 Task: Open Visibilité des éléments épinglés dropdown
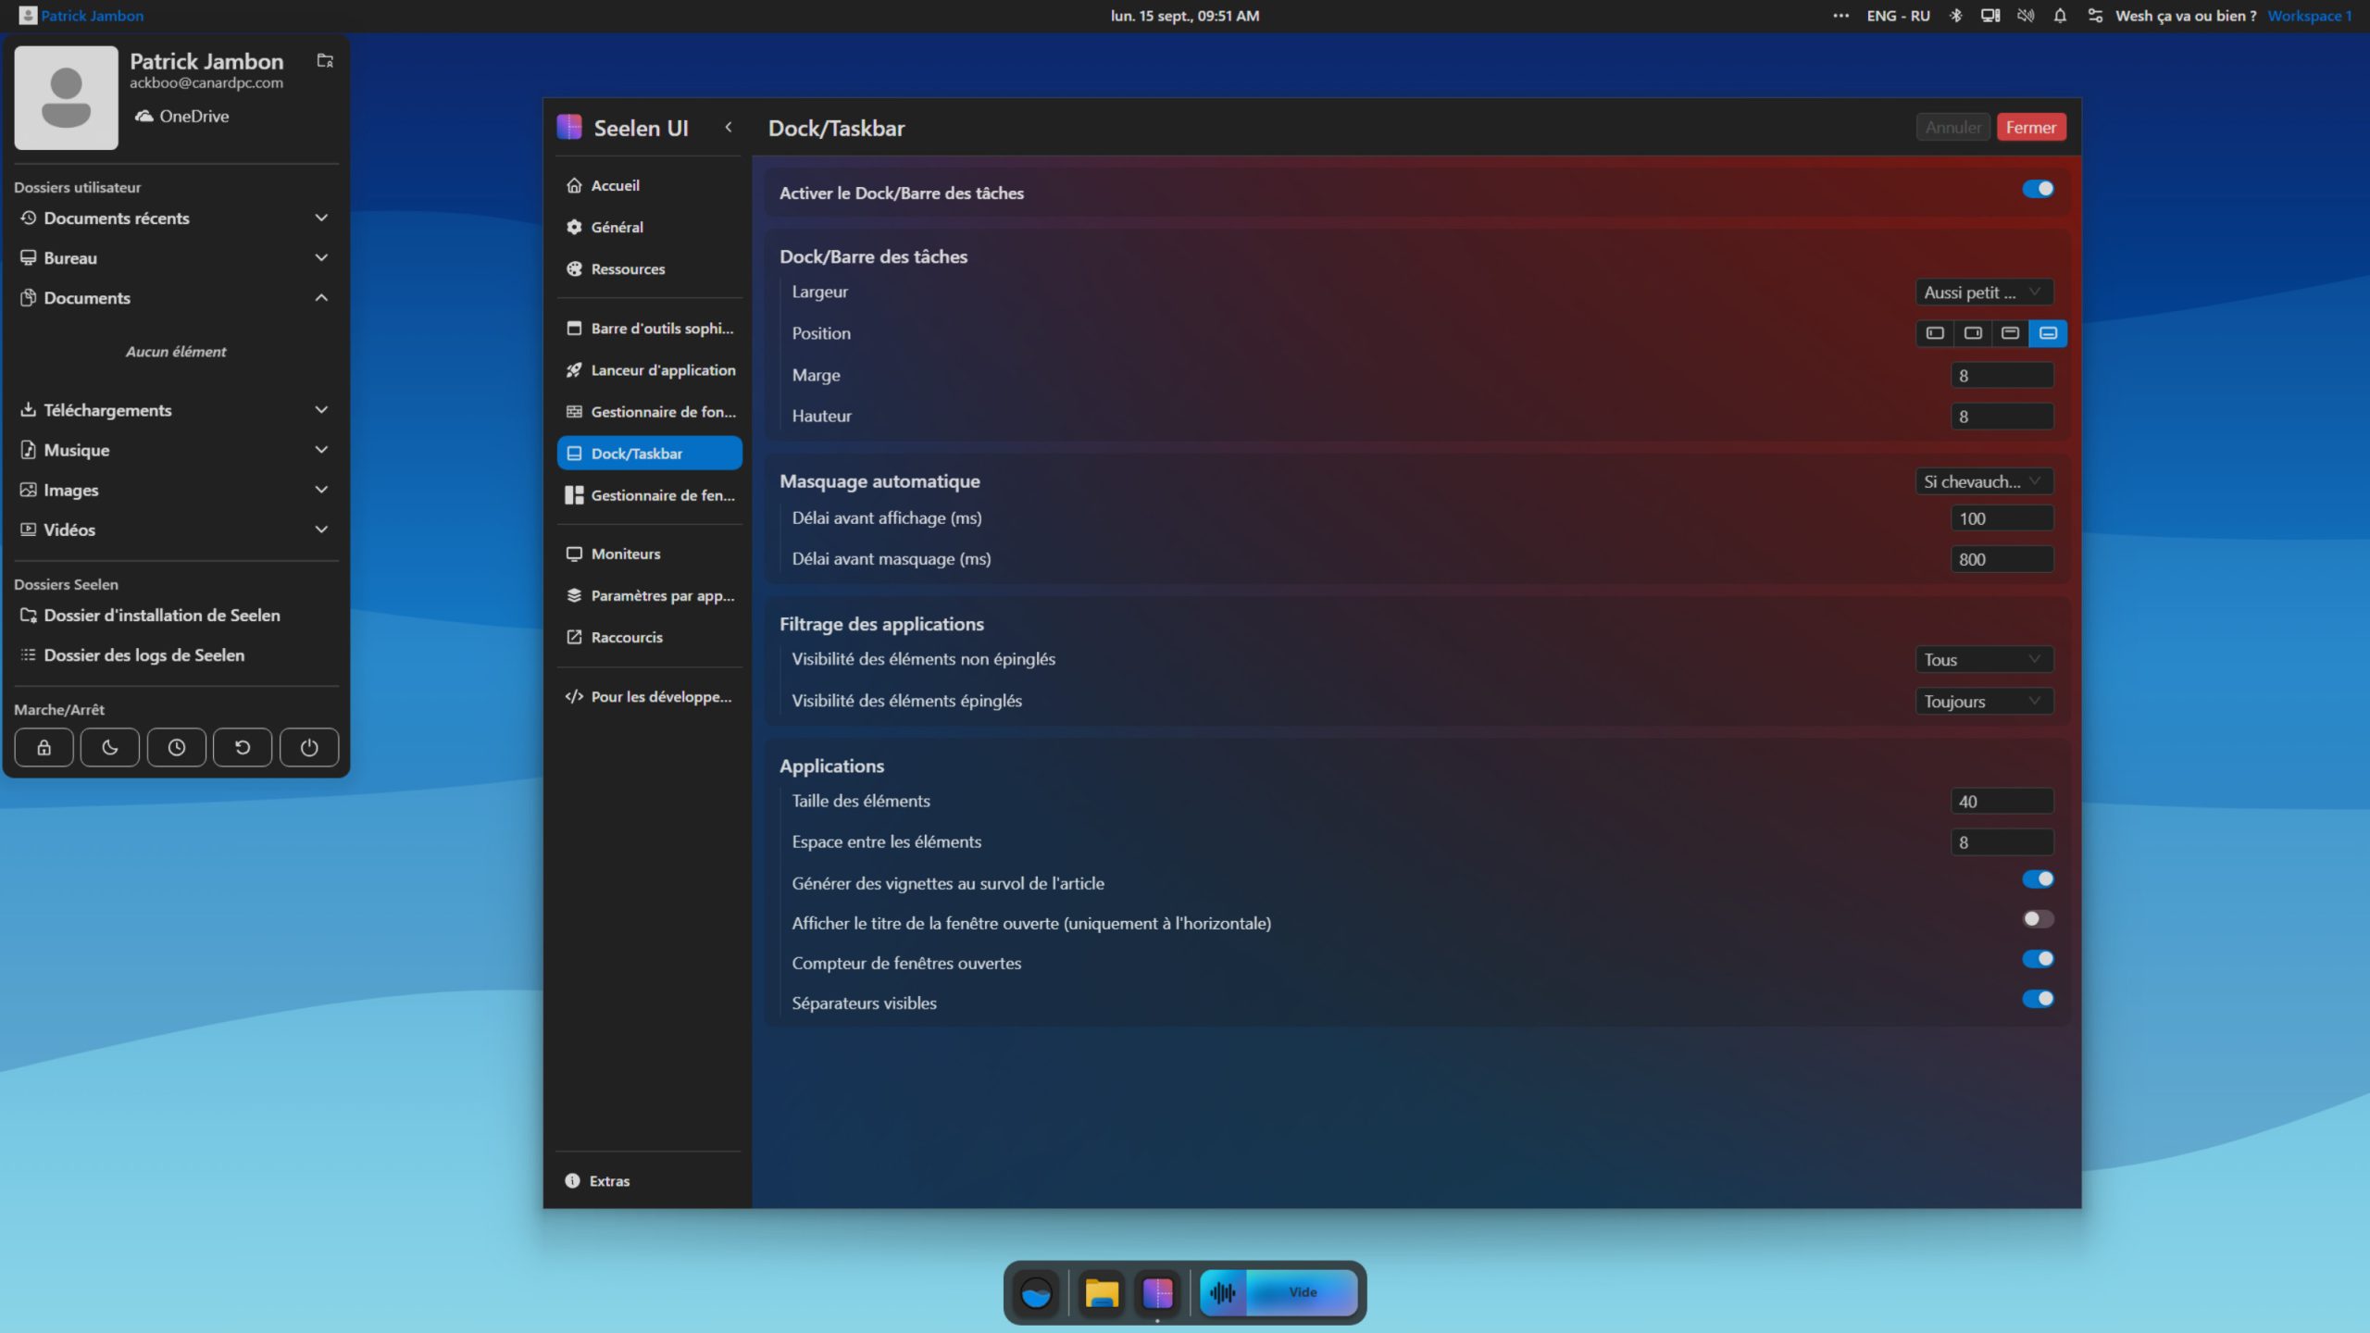tap(1984, 701)
